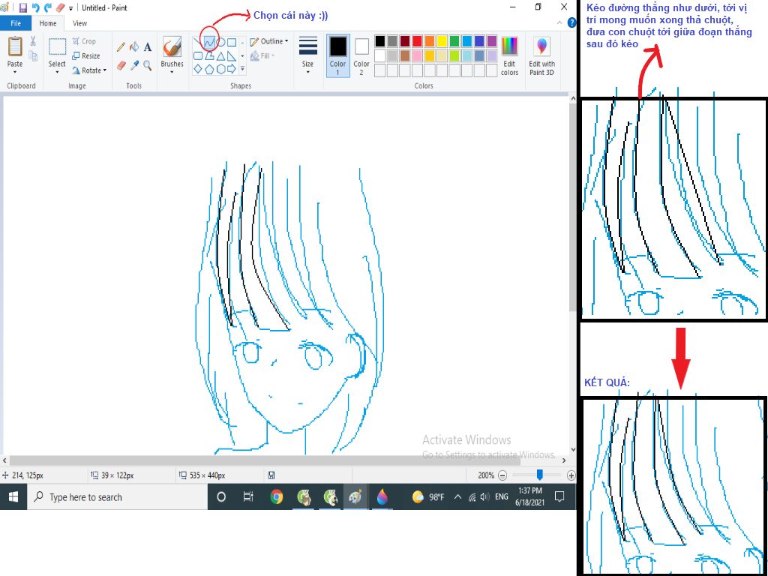
Task: Switch to the View tab
Action: coord(79,23)
